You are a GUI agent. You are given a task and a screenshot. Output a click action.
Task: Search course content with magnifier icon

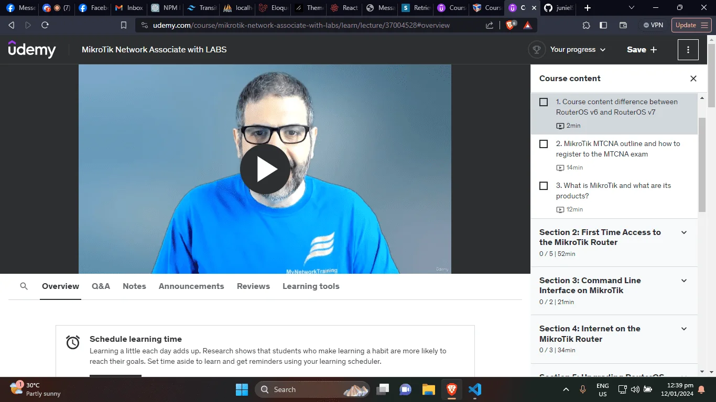pos(24,286)
